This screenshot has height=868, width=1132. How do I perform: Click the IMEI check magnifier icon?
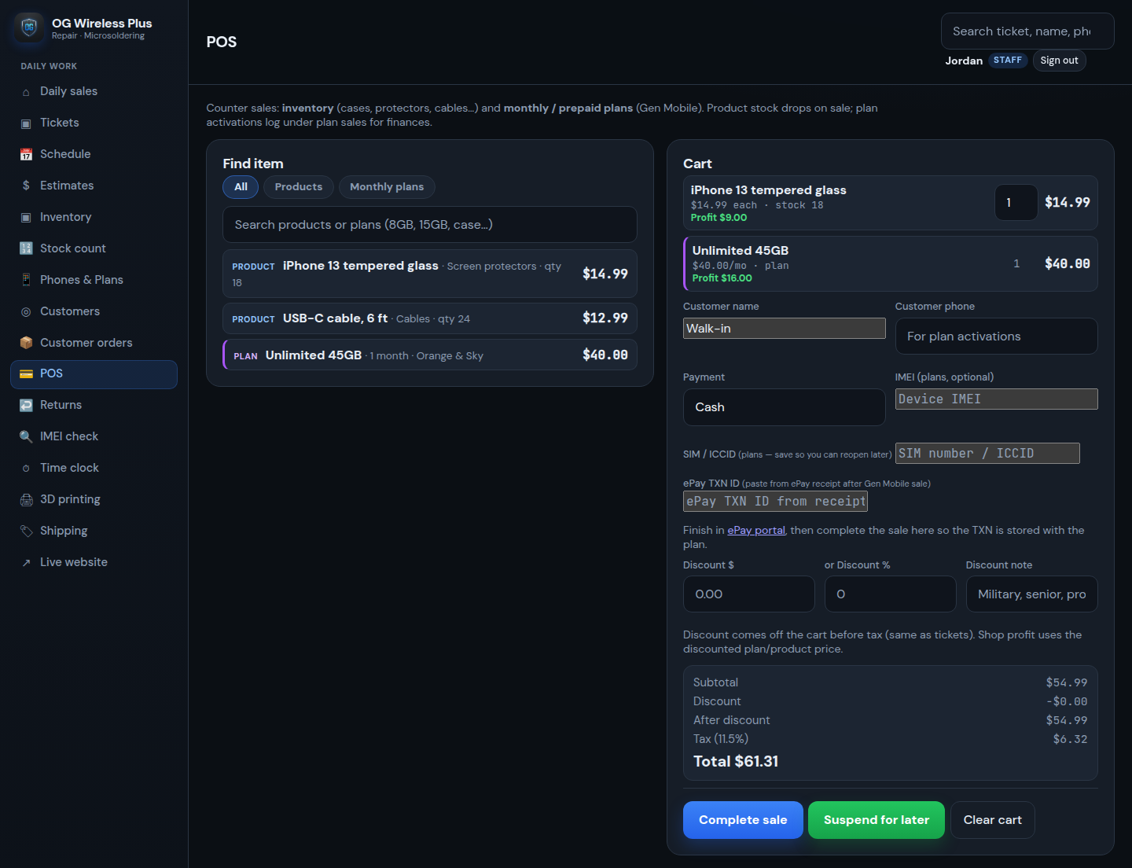coord(26,436)
